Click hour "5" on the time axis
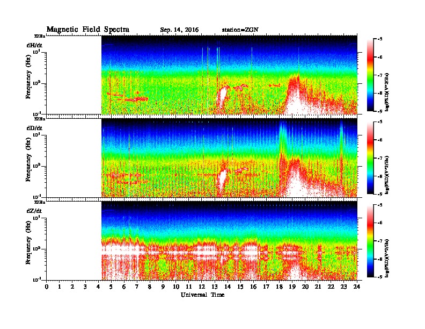Screen dimensions: 425x329 point(111,287)
